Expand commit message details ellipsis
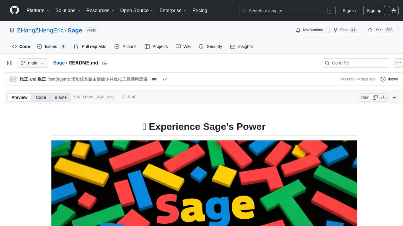Screen dimensions: 403x226 click(x=154, y=79)
